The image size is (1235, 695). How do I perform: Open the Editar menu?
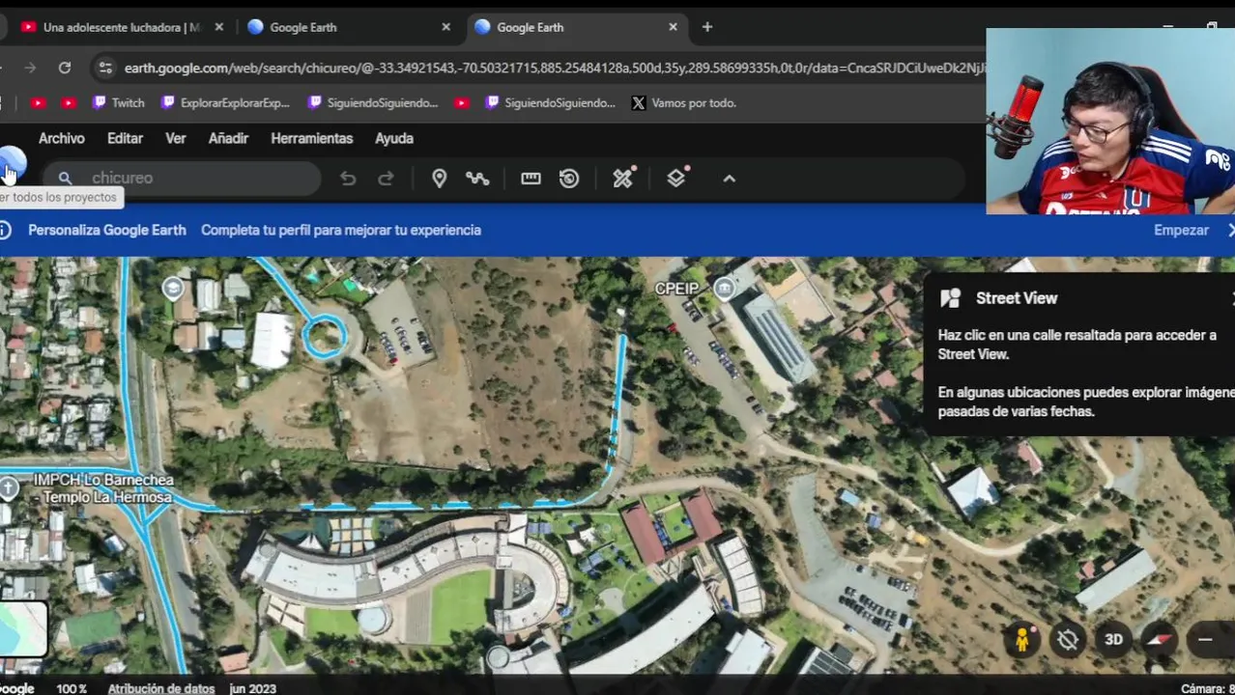[x=125, y=138]
